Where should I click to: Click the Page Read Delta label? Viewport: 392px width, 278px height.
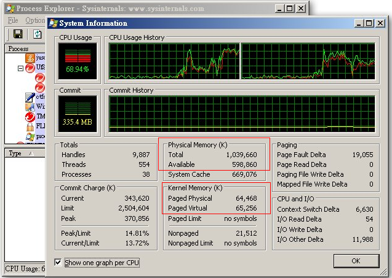coord(302,164)
